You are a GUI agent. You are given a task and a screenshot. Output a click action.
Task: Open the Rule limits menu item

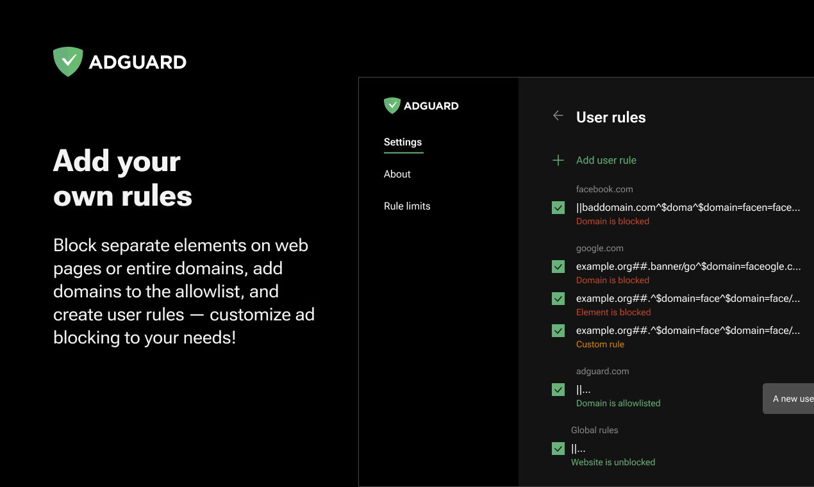(x=407, y=206)
